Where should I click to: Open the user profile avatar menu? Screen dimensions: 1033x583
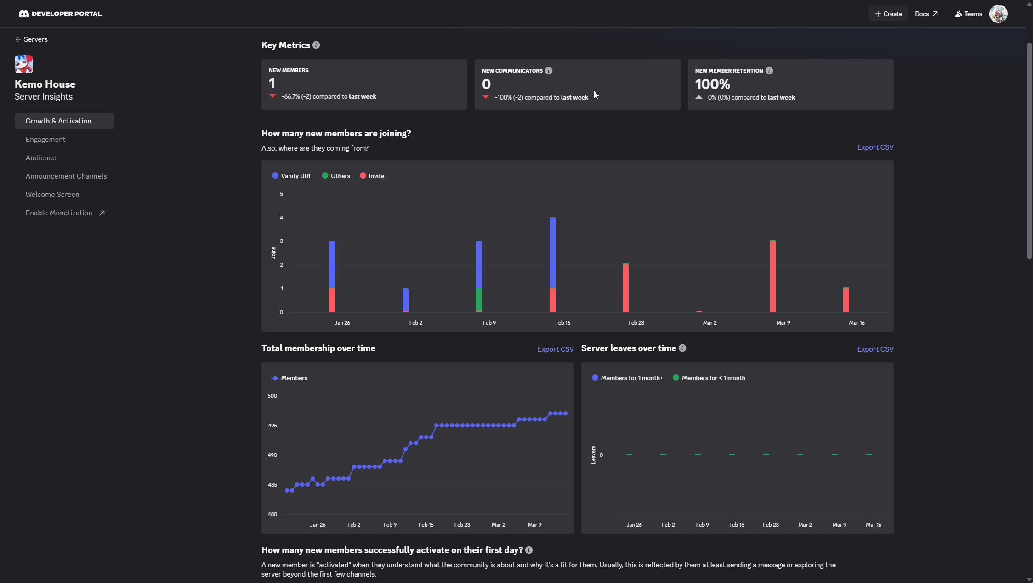(998, 14)
